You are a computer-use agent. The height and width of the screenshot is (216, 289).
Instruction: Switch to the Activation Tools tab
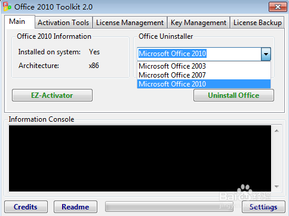point(63,23)
